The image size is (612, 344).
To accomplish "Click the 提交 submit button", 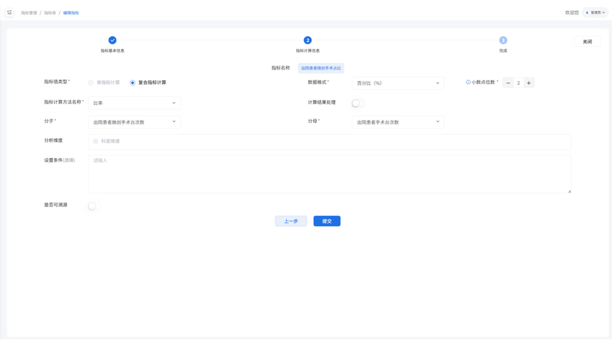I will click(x=326, y=221).
